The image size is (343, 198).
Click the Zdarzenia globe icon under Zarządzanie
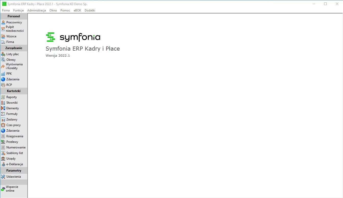pyautogui.click(x=3, y=79)
